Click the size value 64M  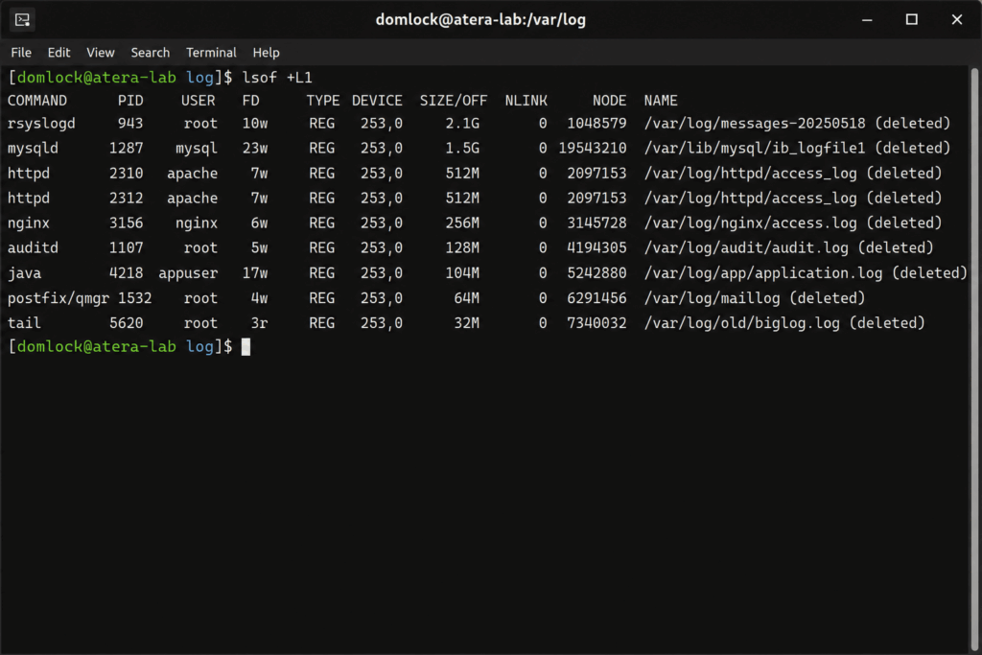click(467, 298)
